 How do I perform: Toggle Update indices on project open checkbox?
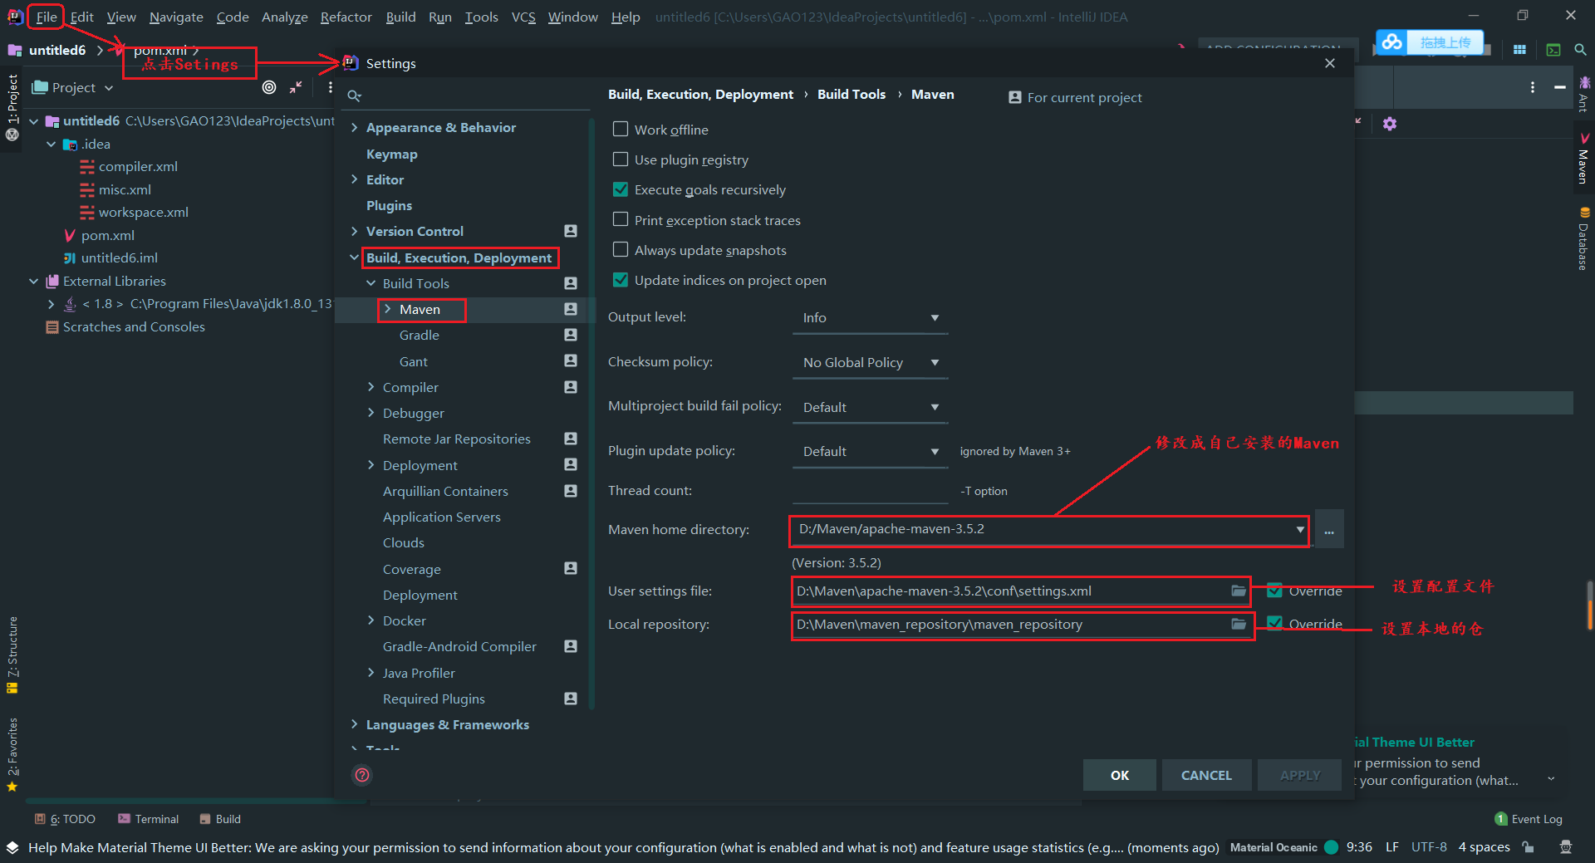click(621, 280)
